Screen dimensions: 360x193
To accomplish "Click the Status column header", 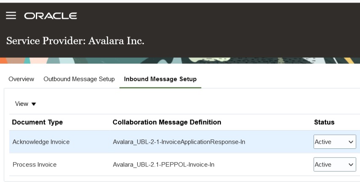I will 324,122.
